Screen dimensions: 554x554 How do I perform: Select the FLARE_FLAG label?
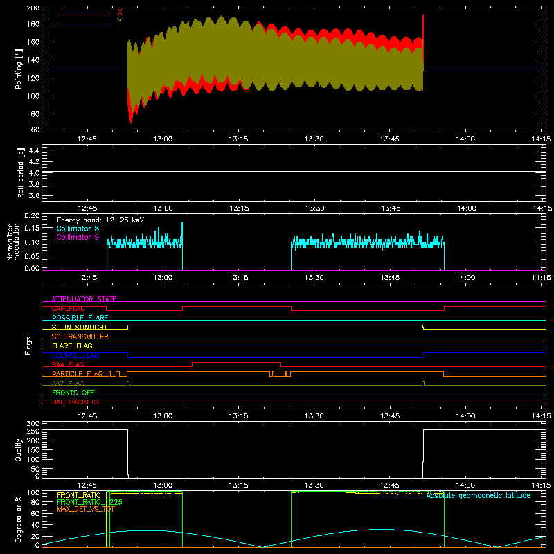click(x=72, y=346)
